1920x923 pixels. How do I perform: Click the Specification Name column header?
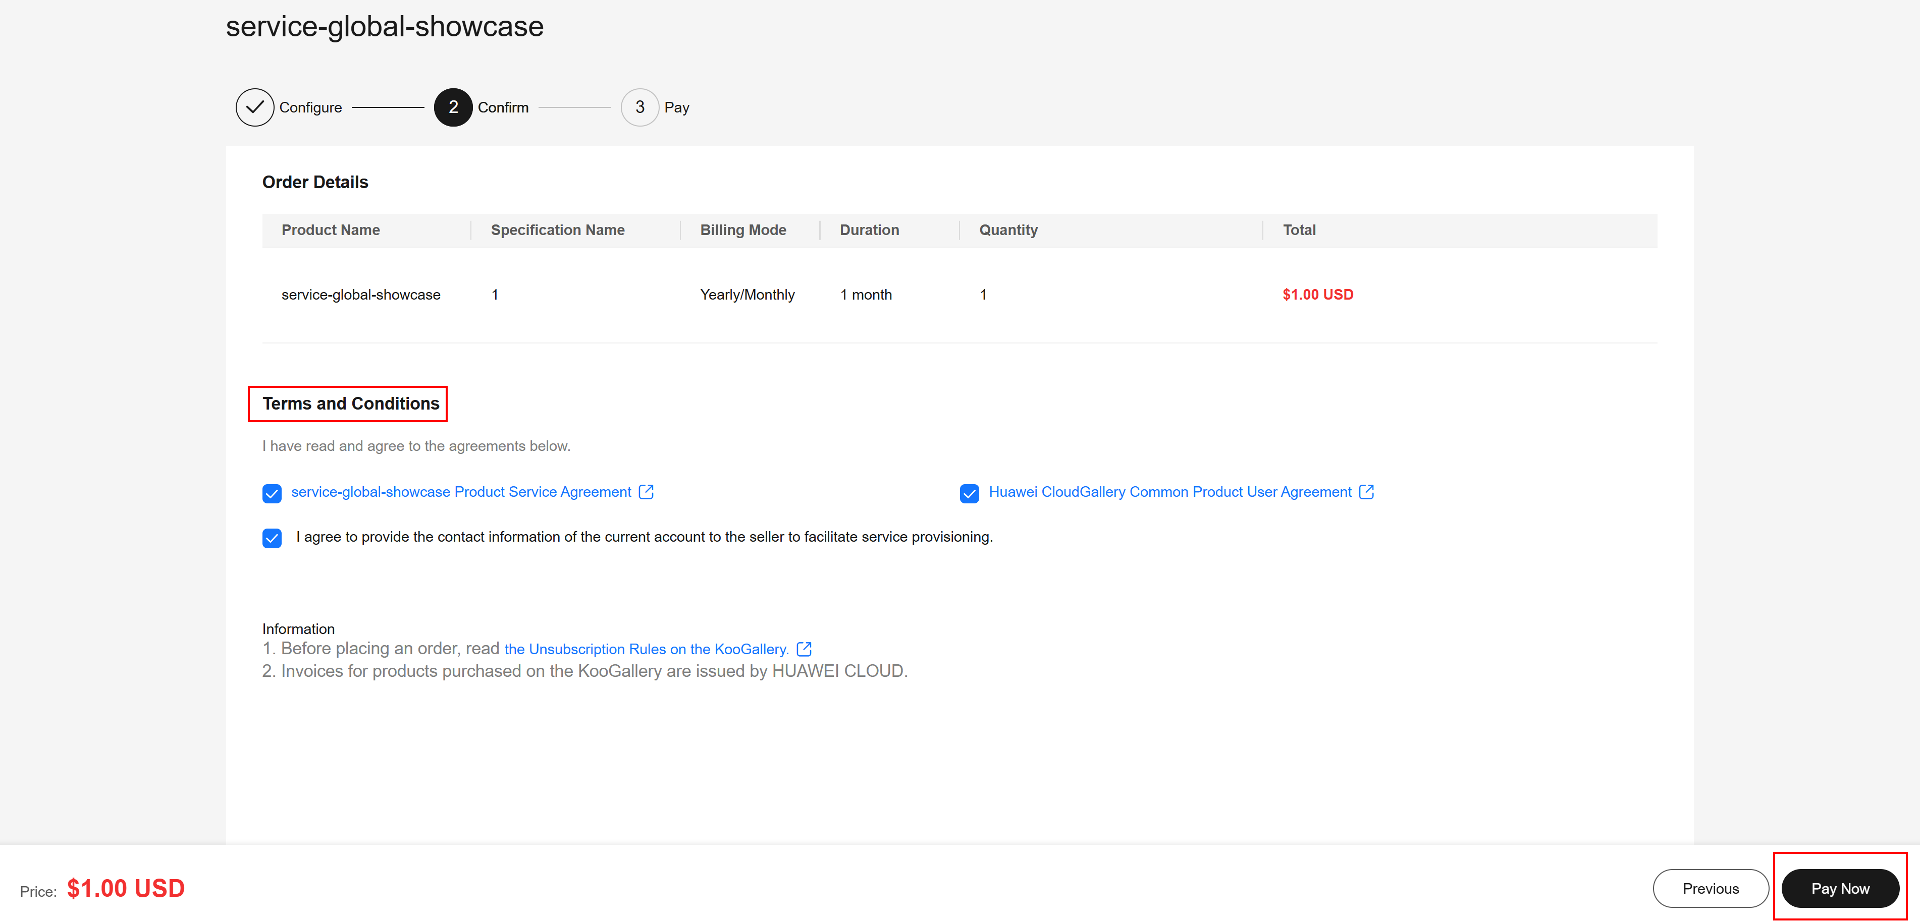click(558, 230)
